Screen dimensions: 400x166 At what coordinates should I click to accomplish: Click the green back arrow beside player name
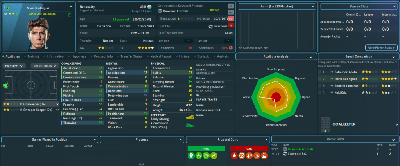(x=8, y=7)
